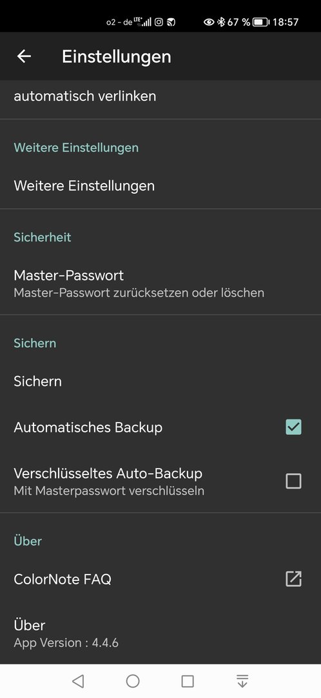Tap the Sichern backup entry
The height and width of the screenshot is (698, 321).
tap(160, 381)
